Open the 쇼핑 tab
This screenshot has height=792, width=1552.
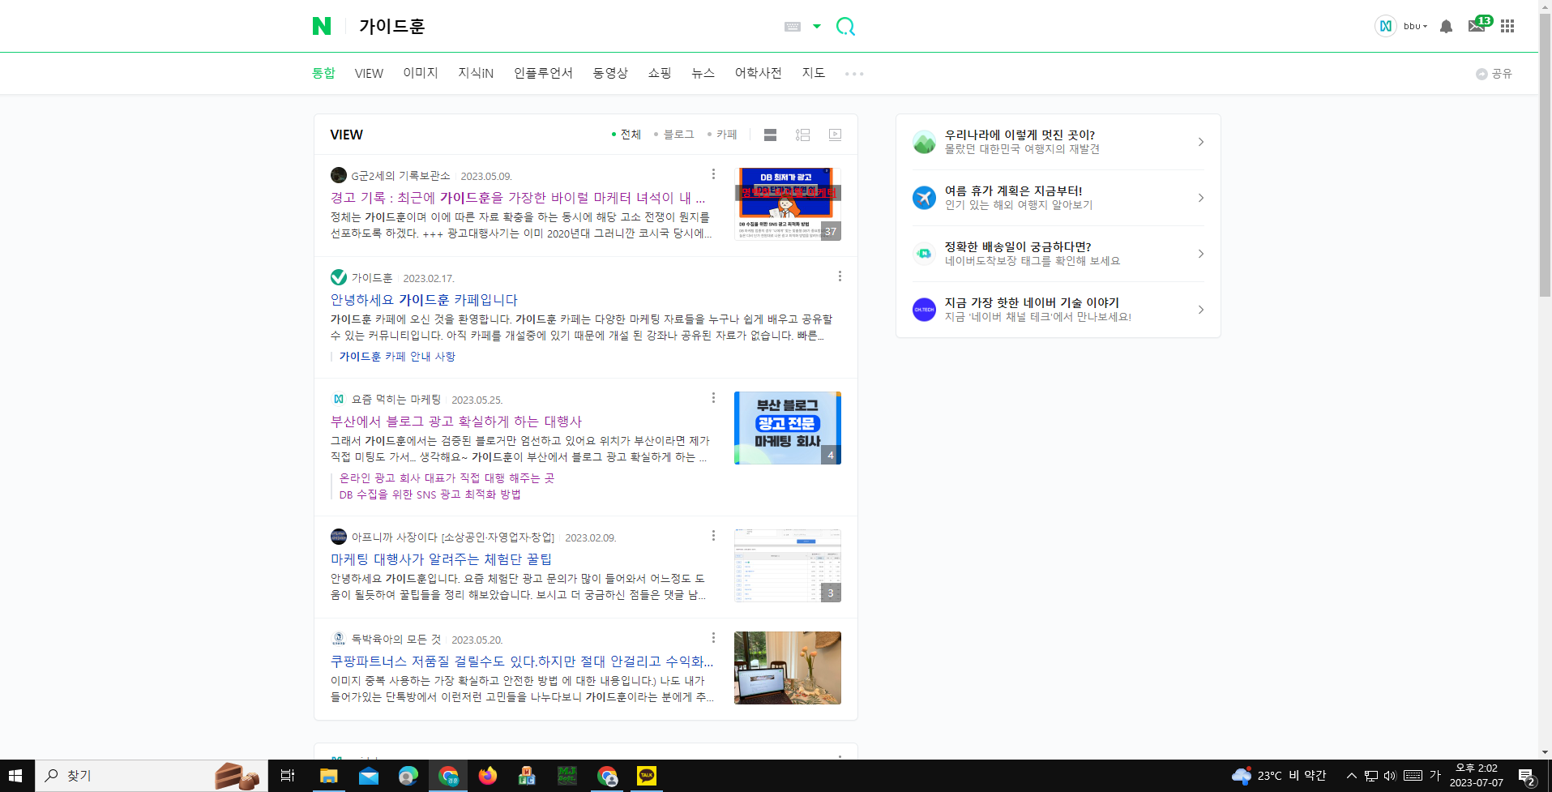click(x=660, y=73)
